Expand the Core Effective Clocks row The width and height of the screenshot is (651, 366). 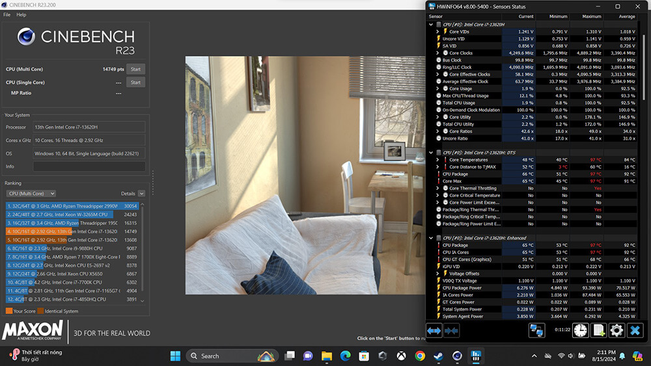coord(437,74)
